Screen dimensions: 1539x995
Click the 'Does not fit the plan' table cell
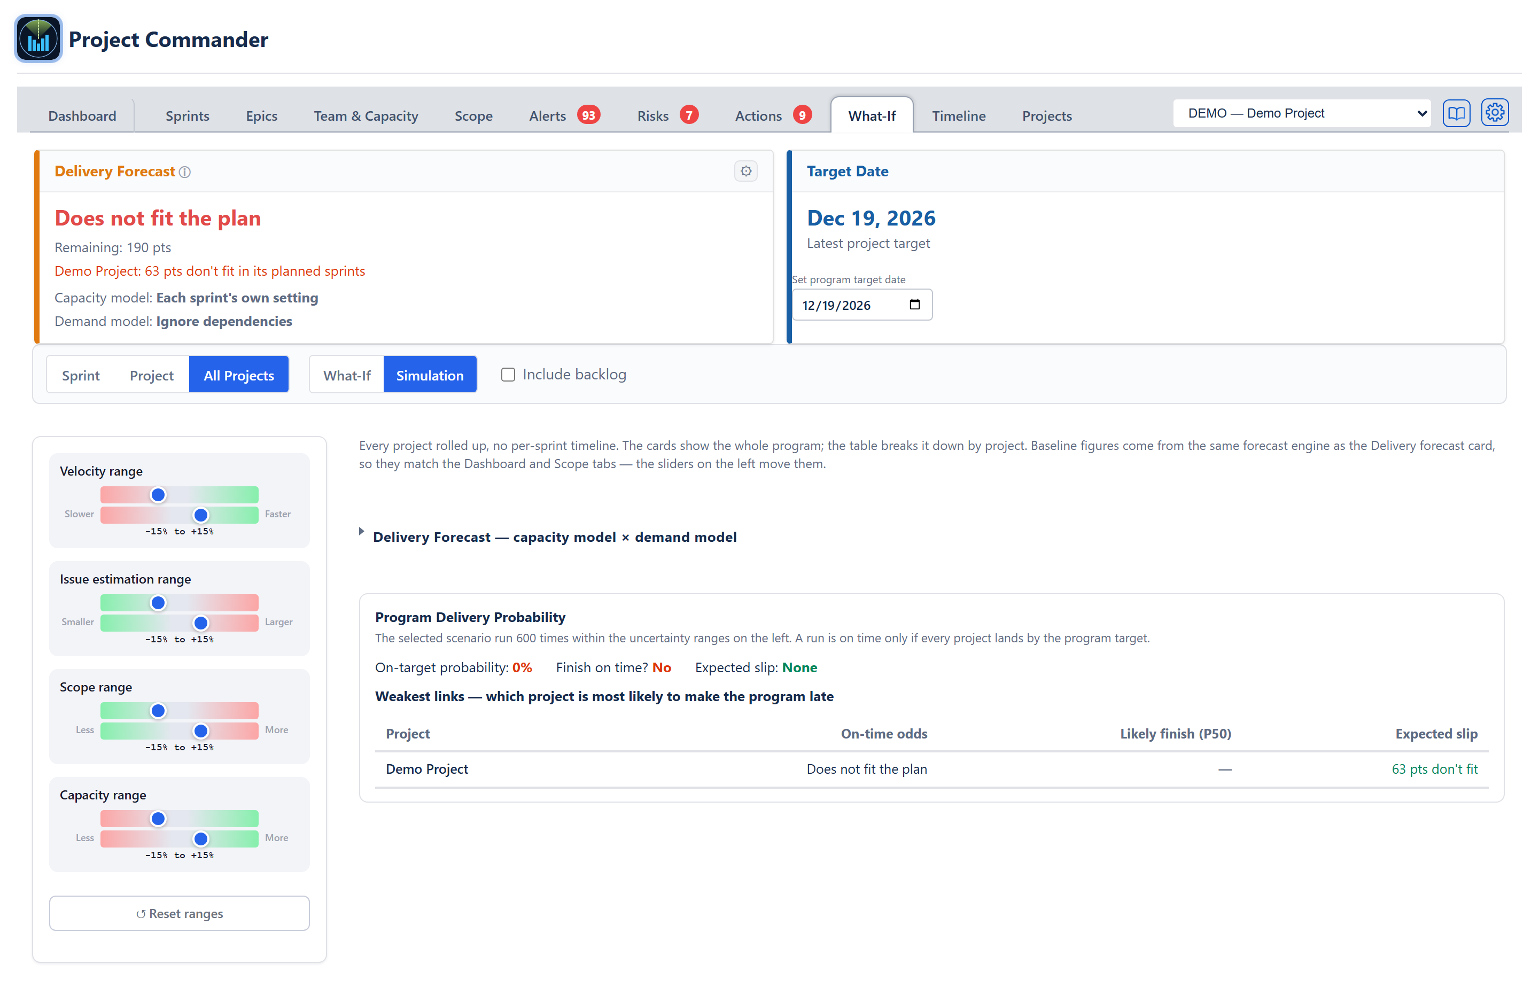click(x=866, y=769)
